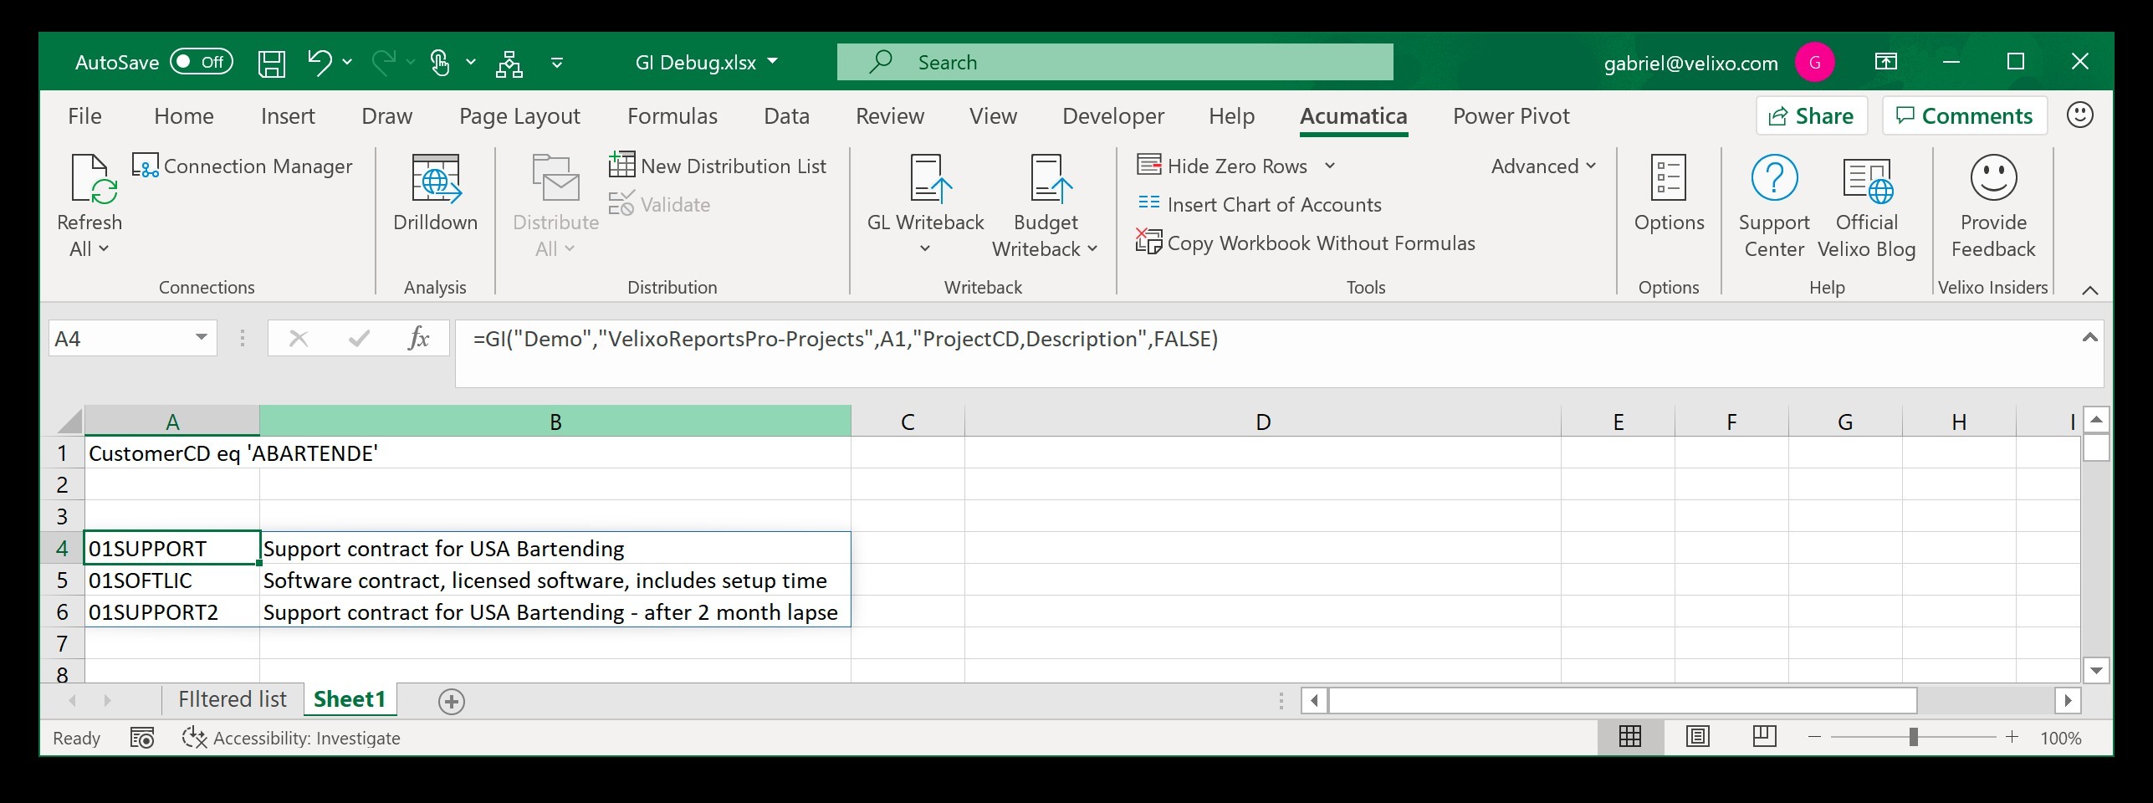Click the zoom out minus button
The image size is (2153, 803).
pyautogui.click(x=1814, y=737)
